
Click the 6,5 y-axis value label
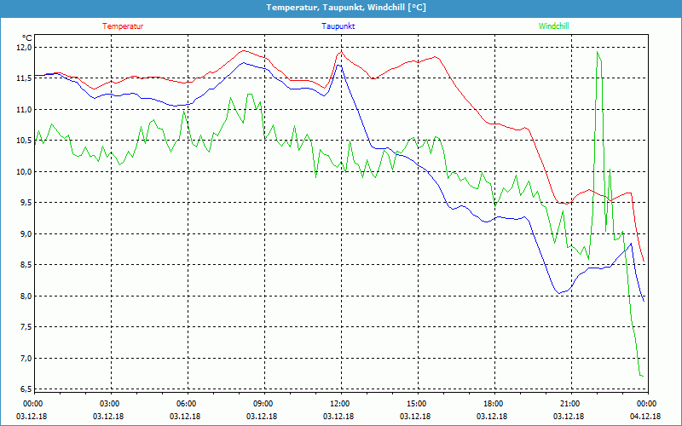[20, 389]
